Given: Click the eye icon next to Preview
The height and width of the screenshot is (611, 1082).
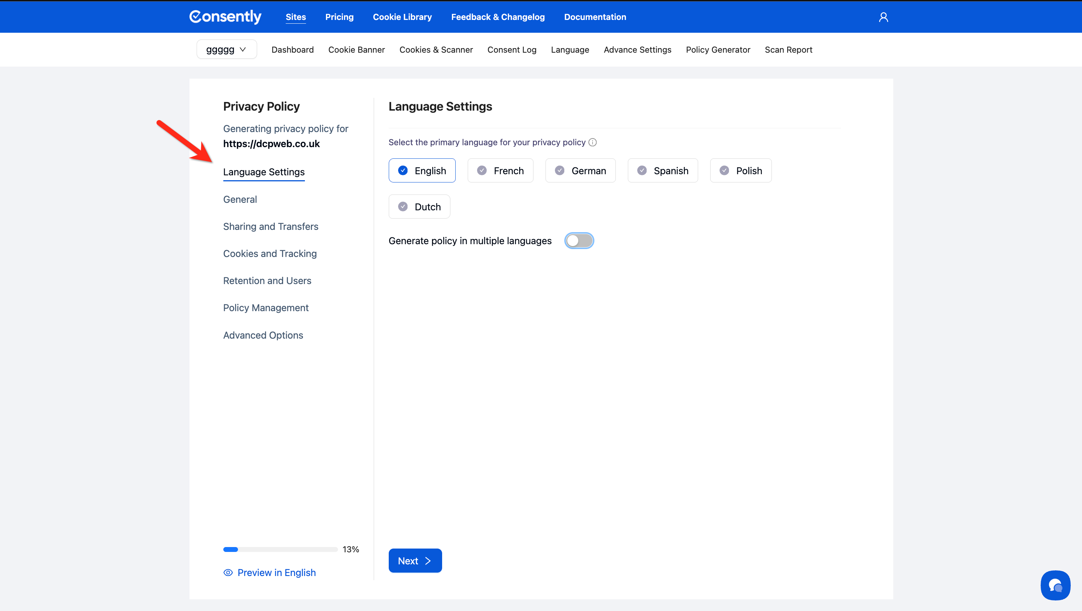Looking at the screenshot, I should [228, 572].
